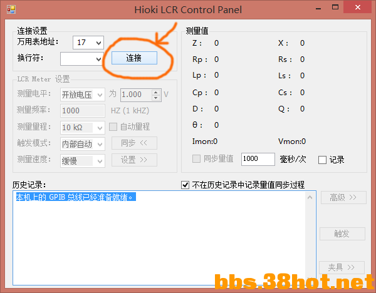Click the Rp measurement value
Viewport: 376px width, 293px height.
point(216,59)
